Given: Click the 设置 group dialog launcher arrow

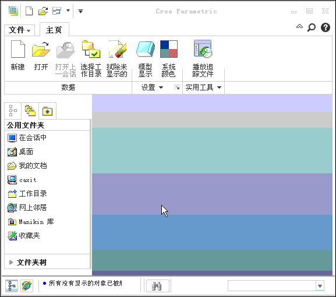Looking at the screenshot, I should tap(177, 88).
